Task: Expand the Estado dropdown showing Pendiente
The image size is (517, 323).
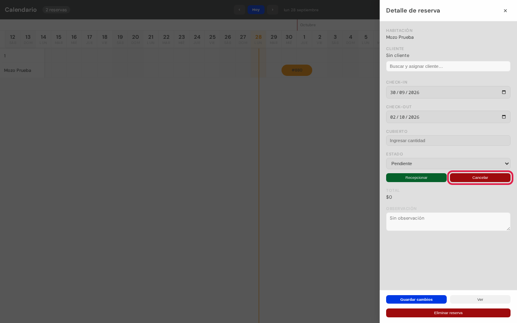Action: coord(448,164)
